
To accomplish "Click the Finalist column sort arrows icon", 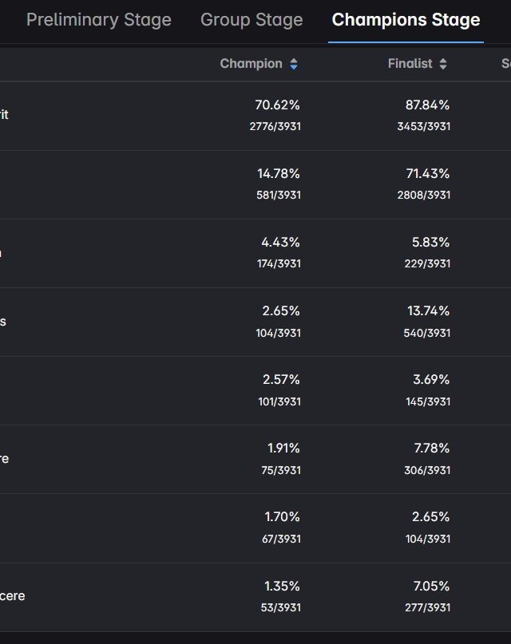I will pyautogui.click(x=443, y=65).
